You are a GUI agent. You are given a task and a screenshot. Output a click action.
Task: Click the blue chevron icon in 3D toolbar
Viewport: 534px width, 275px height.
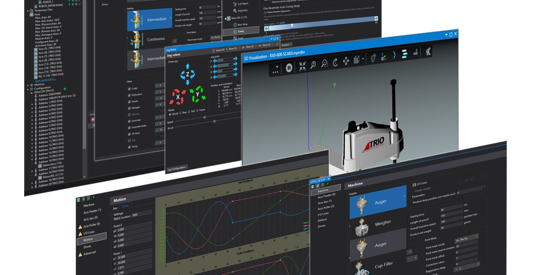395,55
